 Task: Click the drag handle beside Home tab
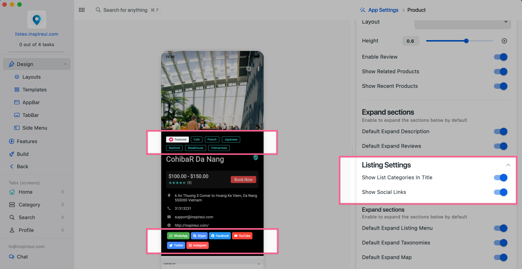coord(63,192)
